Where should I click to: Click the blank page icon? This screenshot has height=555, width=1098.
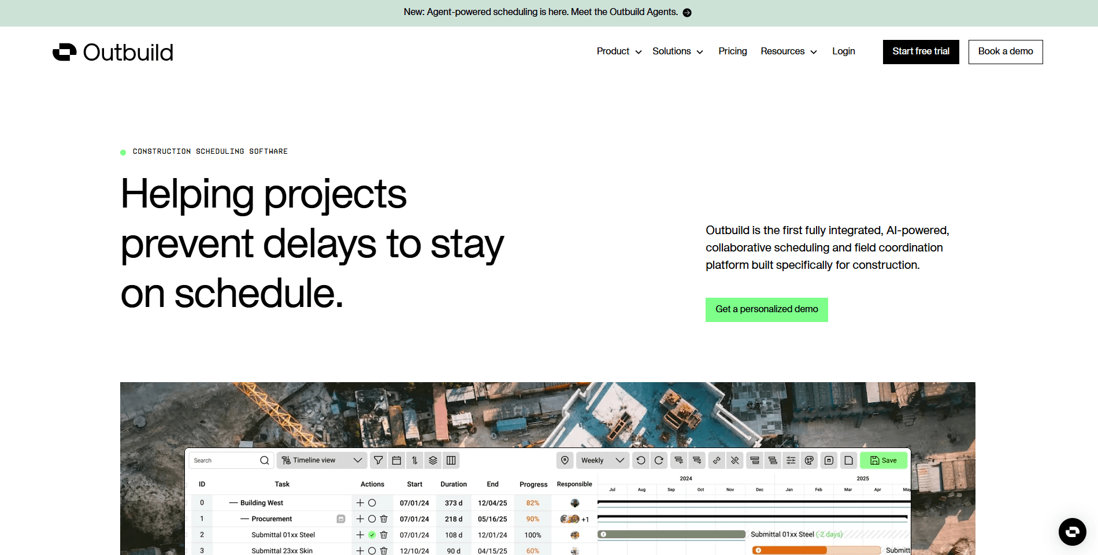tap(848, 460)
